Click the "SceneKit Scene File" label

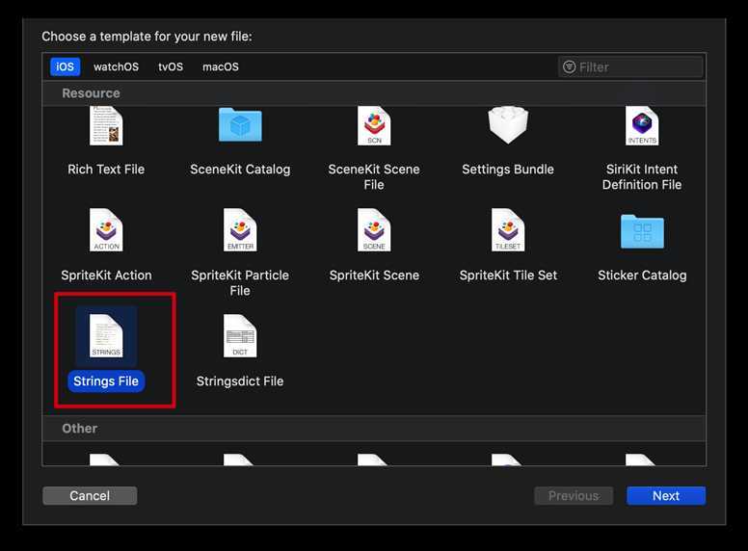[x=374, y=177]
